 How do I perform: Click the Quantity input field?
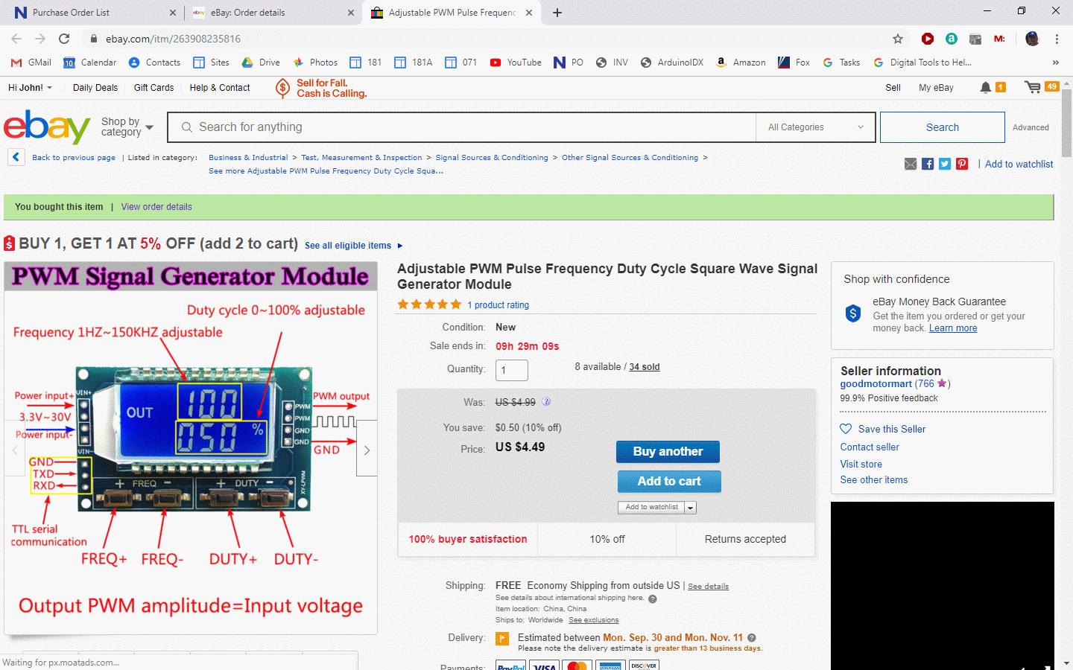click(511, 370)
